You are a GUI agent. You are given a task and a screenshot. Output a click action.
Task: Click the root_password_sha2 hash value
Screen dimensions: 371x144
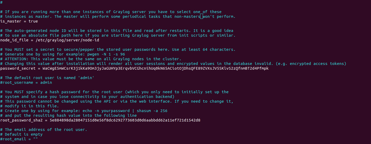pyautogui.click(x=125, y=120)
